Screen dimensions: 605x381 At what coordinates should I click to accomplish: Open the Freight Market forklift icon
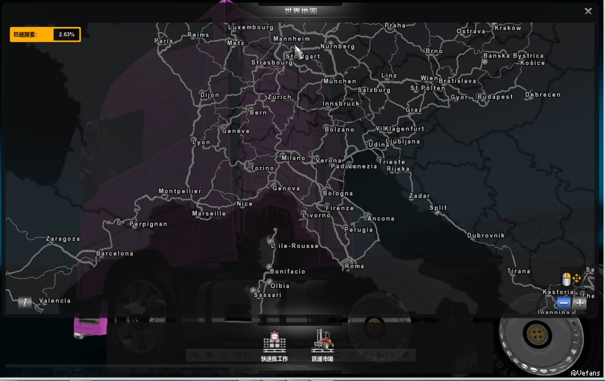point(323,341)
